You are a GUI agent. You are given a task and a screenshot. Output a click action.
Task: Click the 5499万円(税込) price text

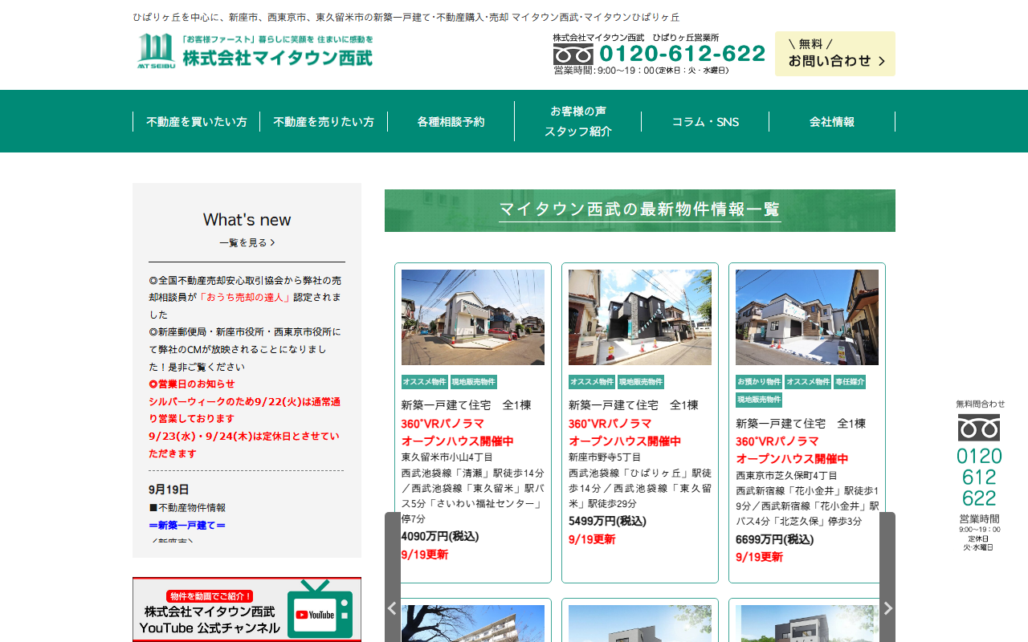tap(607, 521)
